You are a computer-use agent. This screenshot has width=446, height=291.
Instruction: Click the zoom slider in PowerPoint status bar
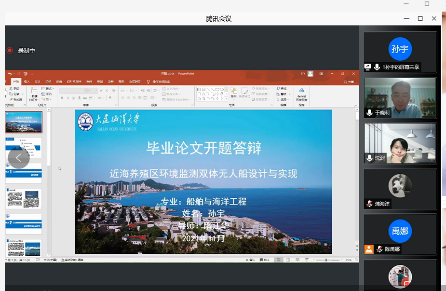coord(326,260)
